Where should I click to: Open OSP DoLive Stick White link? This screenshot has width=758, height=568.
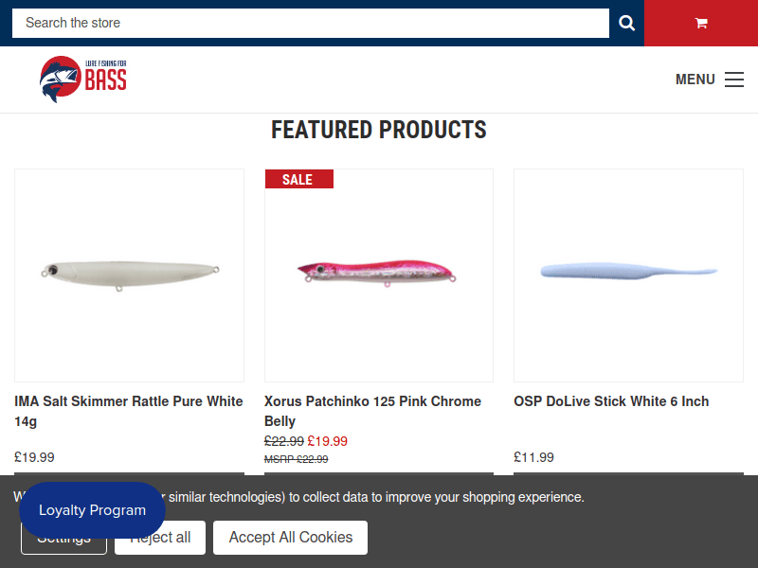tap(611, 401)
